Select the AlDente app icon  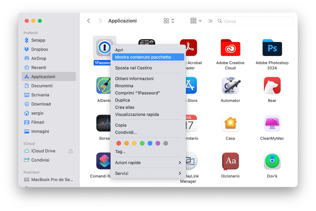click(103, 85)
